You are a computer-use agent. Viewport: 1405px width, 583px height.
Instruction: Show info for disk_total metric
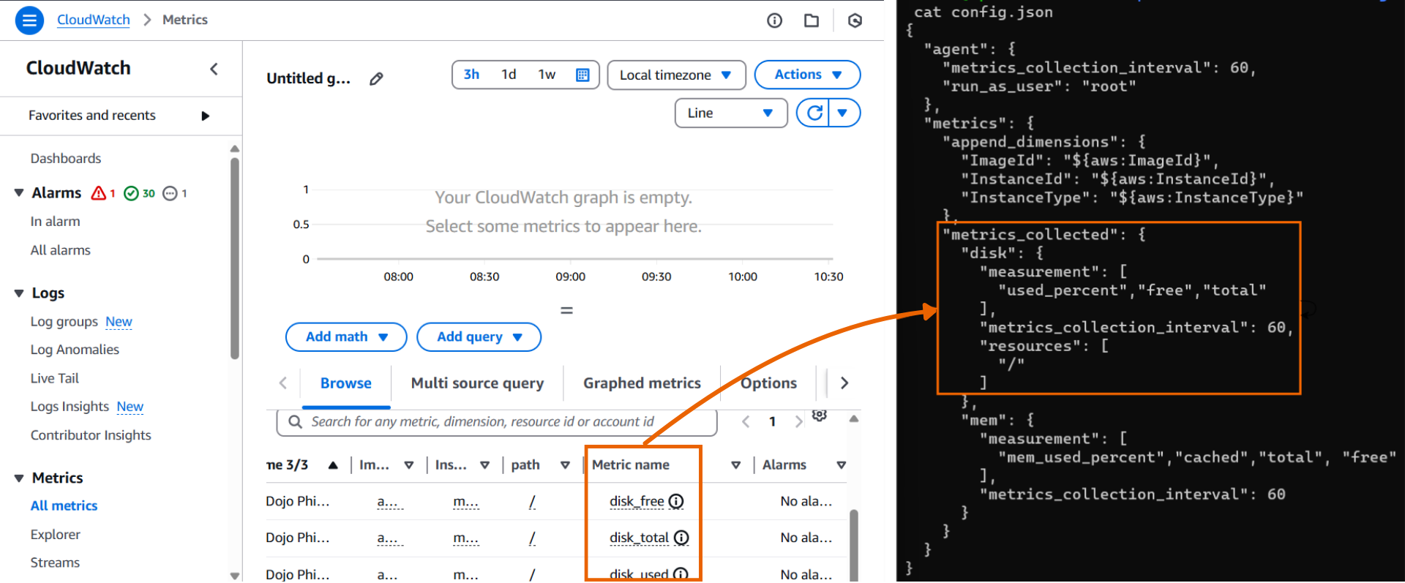(x=681, y=538)
